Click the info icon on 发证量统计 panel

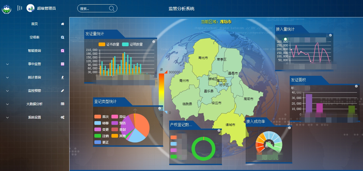(154, 42)
